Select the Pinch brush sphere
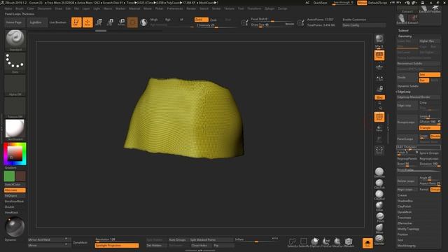448x252 pixels. 379,217
